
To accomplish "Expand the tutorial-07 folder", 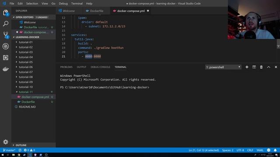I will coord(34,72).
